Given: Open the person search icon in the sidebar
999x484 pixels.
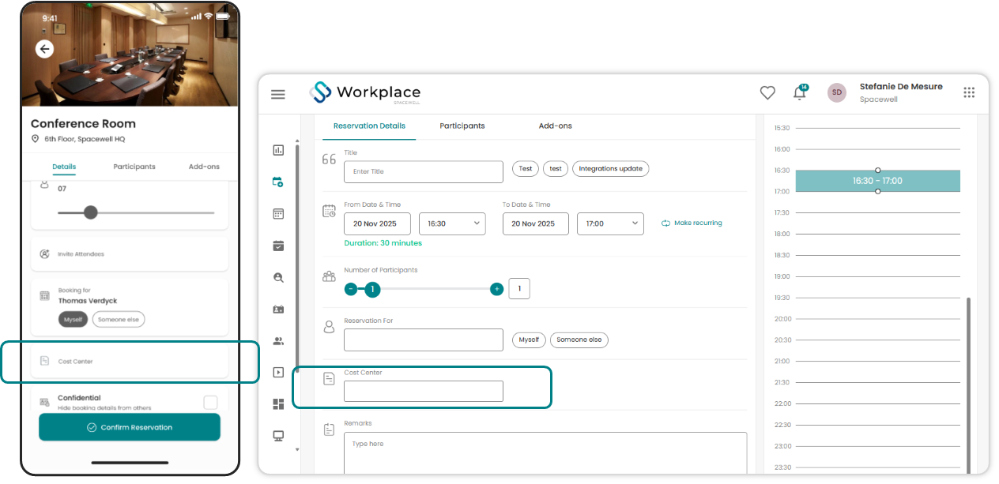Looking at the screenshot, I should click(278, 277).
